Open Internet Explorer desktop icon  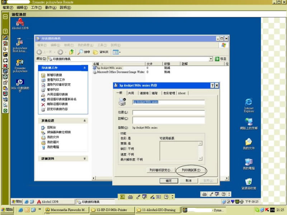tap(249, 105)
